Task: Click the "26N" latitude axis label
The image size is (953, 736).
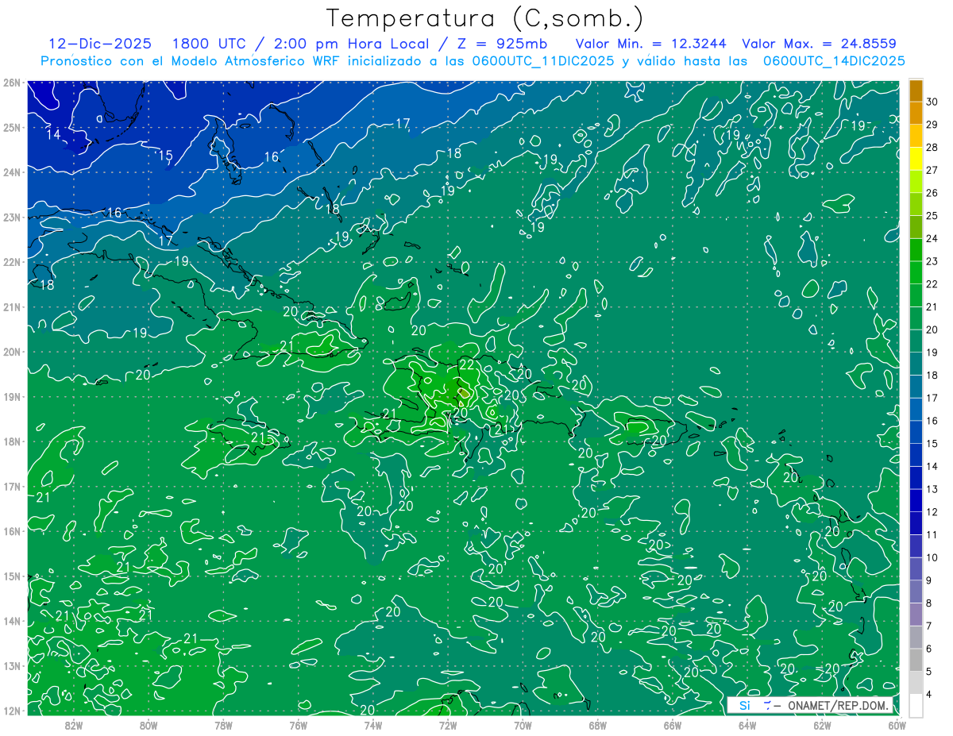Action: coord(12,83)
